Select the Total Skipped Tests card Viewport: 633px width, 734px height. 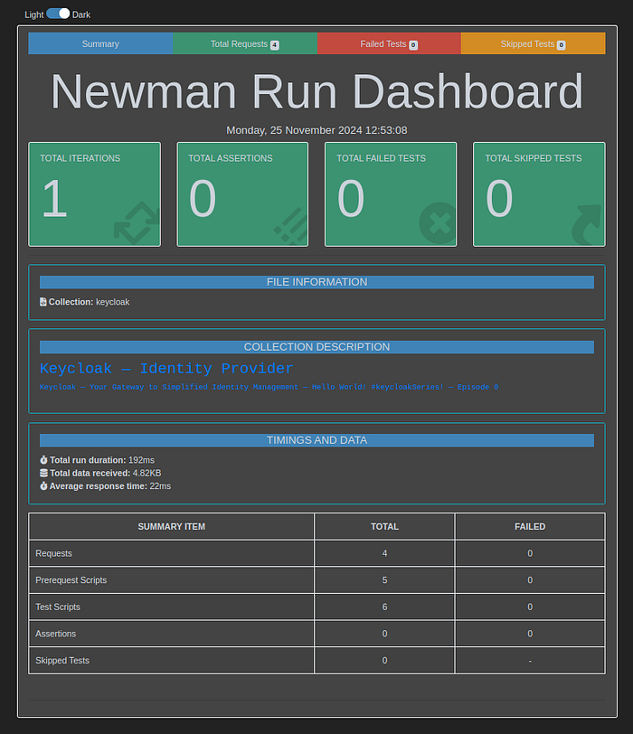pyautogui.click(x=539, y=194)
